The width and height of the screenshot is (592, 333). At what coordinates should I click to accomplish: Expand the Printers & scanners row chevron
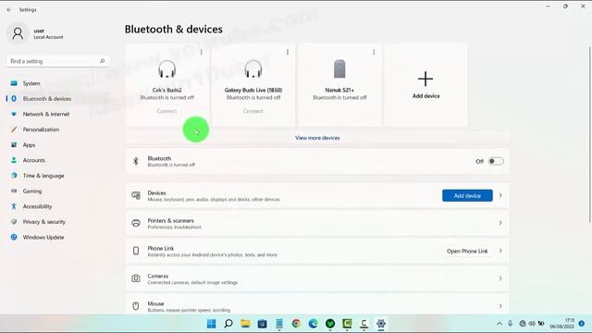pyautogui.click(x=500, y=223)
